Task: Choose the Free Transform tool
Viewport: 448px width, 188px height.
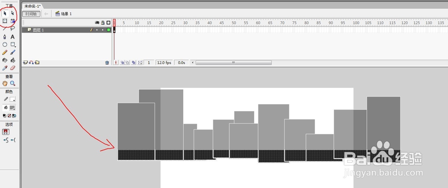Action: tap(5, 21)
